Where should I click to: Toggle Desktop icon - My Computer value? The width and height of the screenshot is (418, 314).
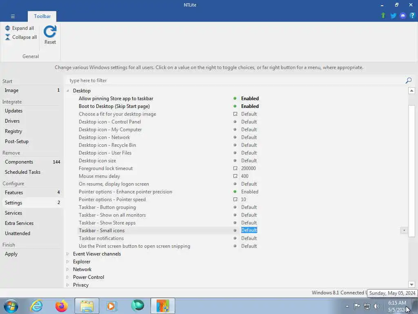pyautogui.click(x=249, y=130)
